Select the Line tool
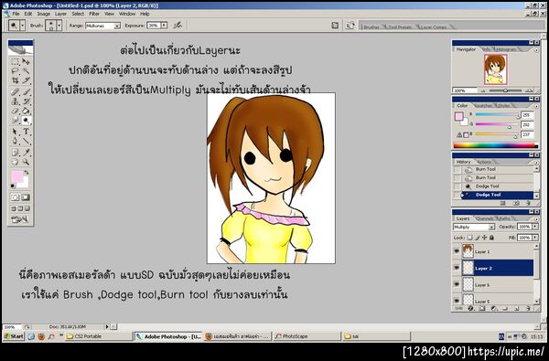 tap(26, 142)
